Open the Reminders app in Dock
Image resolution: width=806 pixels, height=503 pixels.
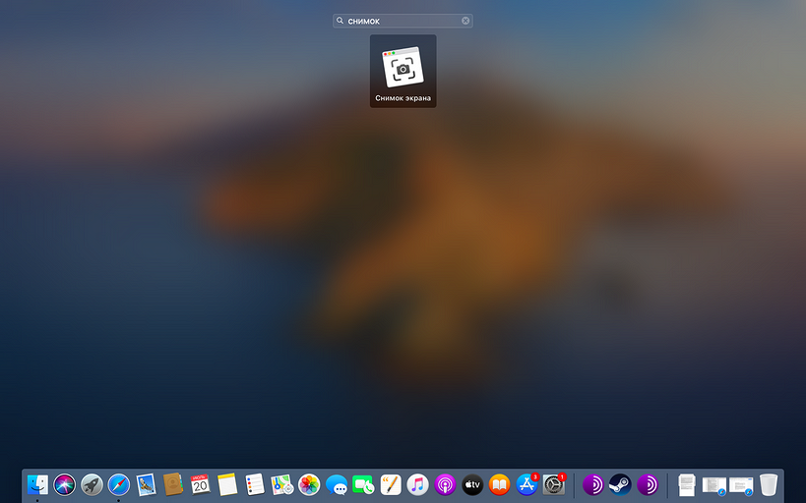(x=255, y=484)
